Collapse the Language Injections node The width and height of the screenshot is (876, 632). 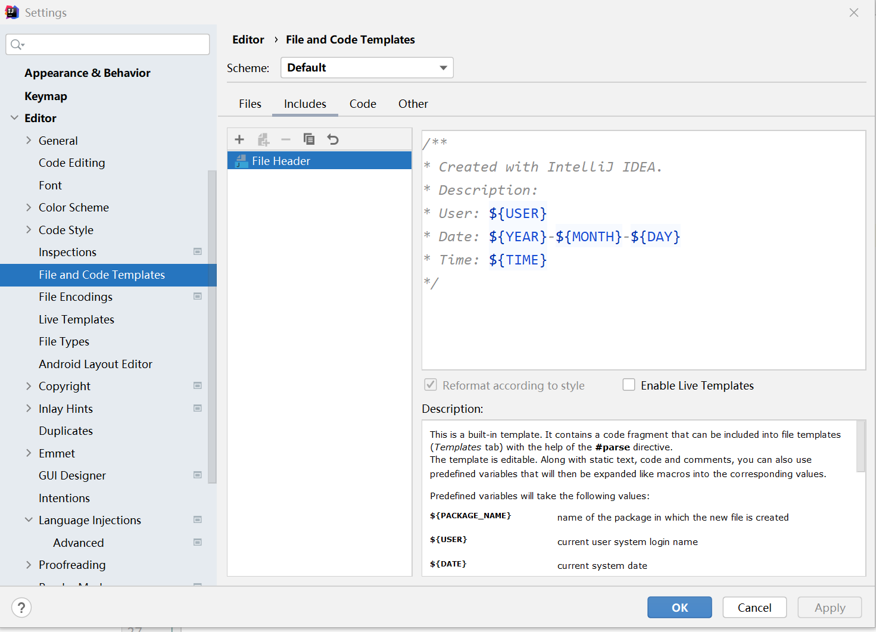(x=29, y=520)
